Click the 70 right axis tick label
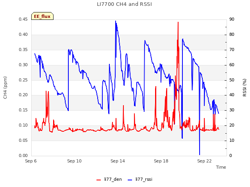 pyautogui.click(x=232, y=50)
